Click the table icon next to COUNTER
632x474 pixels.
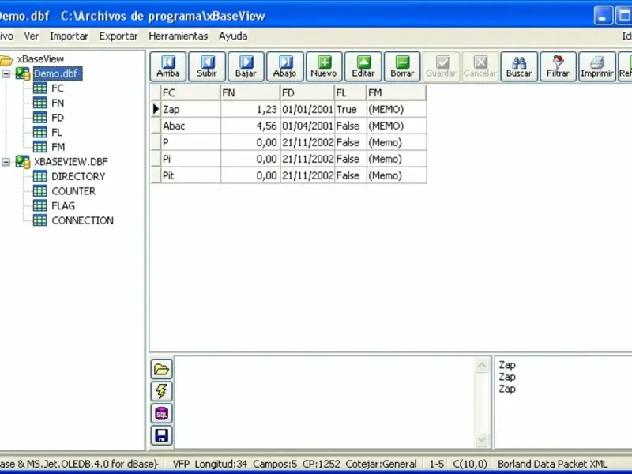point(40,191)
